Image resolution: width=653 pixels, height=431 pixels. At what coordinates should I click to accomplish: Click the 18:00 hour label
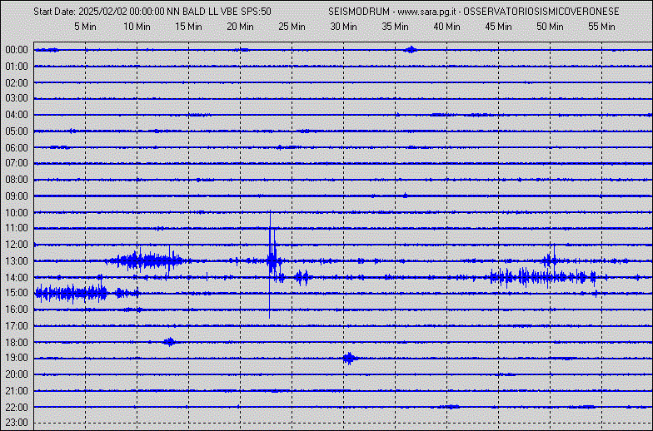point(17,343)
